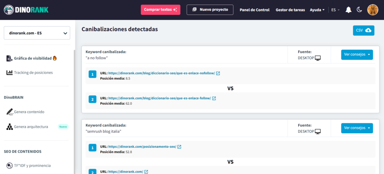Toggle dark mode moon icon
The width and height of the screenshot is (384, 174).
[x=359, y=10]
